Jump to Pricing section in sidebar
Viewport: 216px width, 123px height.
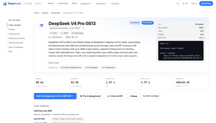point(12,30)
